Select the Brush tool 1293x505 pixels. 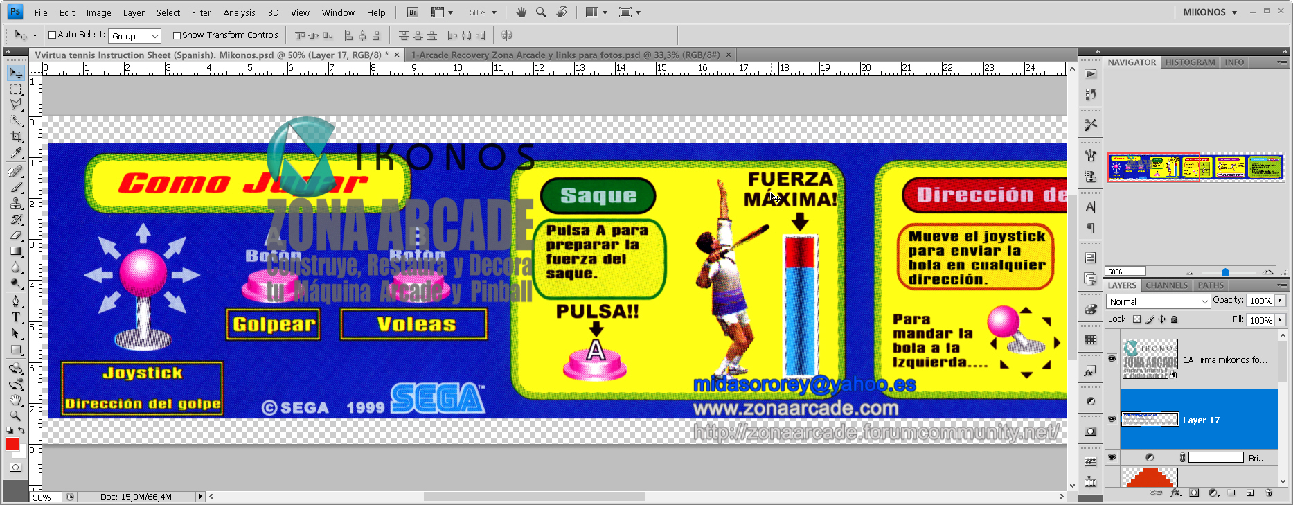[16, 187]
